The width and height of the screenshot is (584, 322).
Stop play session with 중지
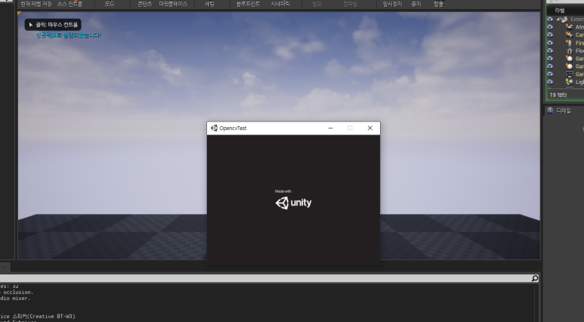pyautogui.click(x=416, y=4)
